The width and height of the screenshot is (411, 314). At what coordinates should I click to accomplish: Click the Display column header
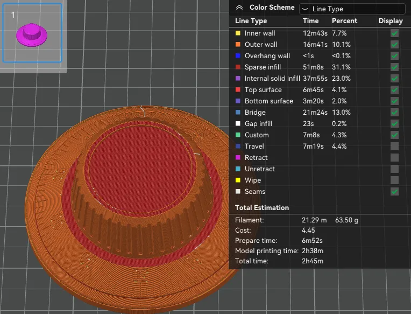click(x=391, y=21)
